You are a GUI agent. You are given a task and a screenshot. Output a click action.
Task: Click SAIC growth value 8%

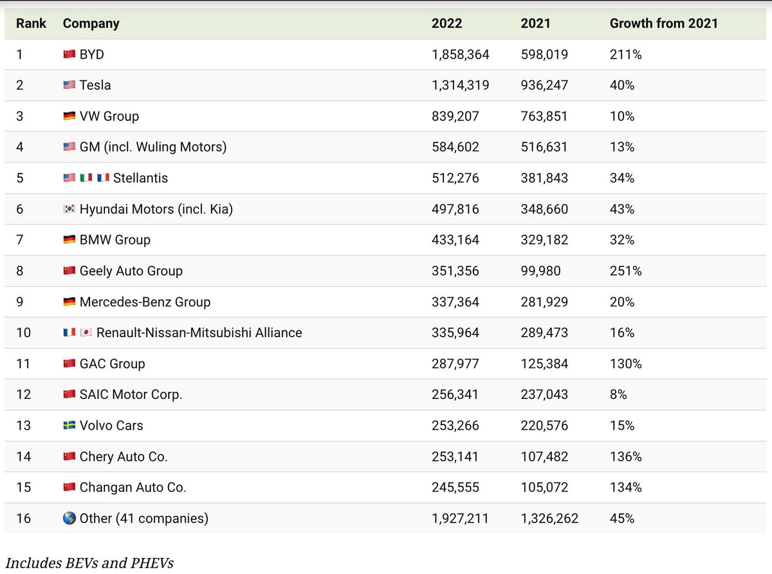coord(618,394)
